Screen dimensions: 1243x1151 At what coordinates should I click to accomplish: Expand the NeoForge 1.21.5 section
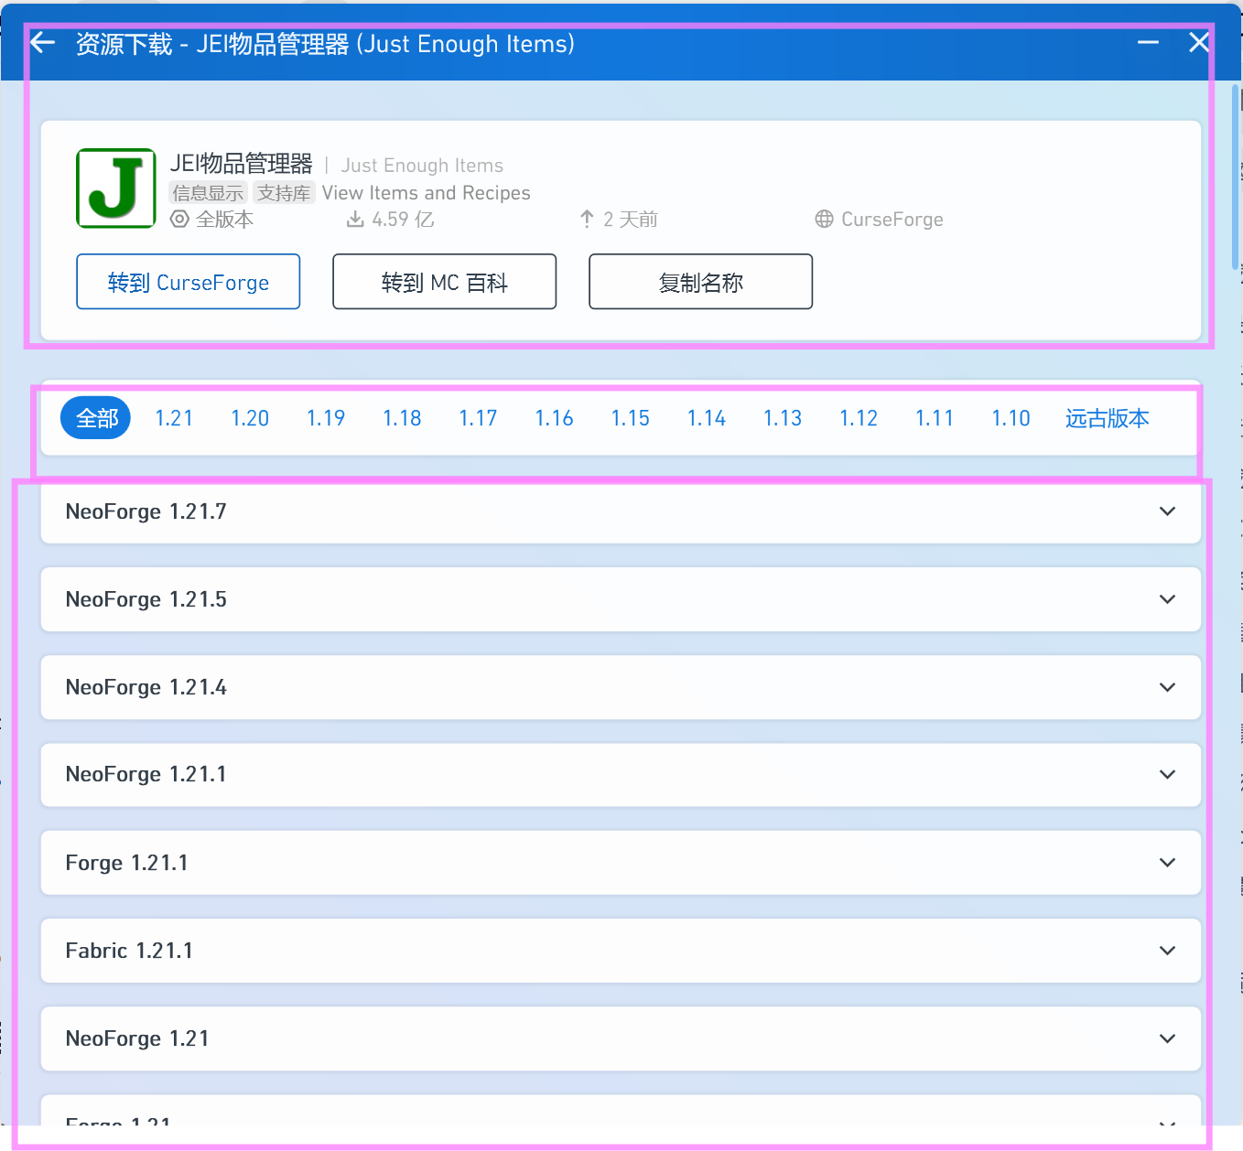click(621, 599)
